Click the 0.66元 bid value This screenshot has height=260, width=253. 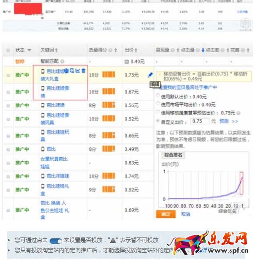pyautogui.click(x=131, y=136)
